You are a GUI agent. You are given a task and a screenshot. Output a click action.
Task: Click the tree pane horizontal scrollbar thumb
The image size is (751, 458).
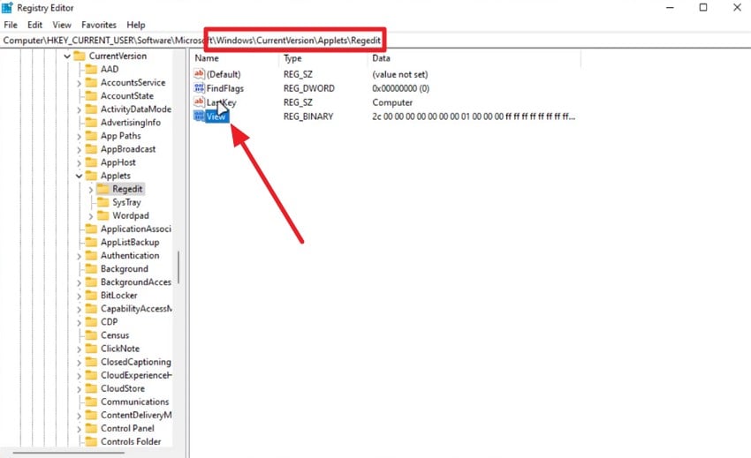coord(69,452)
